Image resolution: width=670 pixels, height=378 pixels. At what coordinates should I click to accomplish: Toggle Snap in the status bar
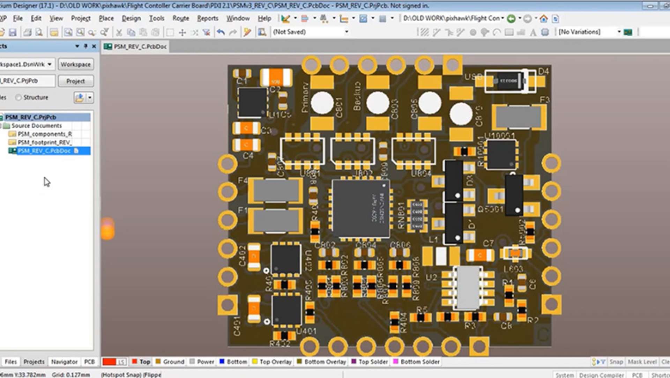[616, 362]
